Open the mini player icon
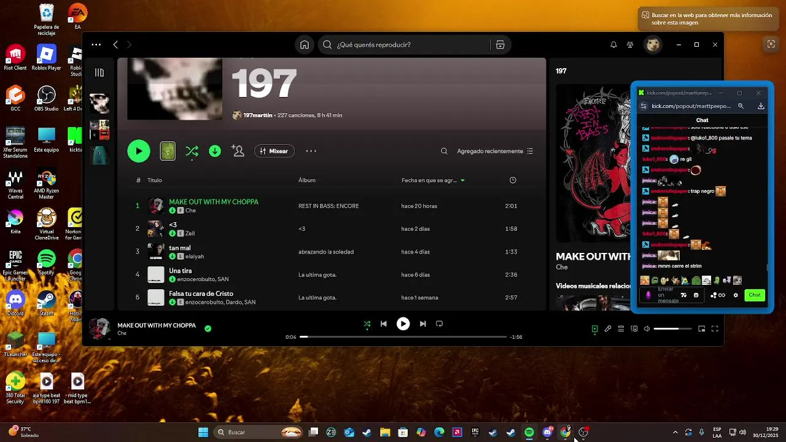Viewport: 786px width, 442px height. 702,329
